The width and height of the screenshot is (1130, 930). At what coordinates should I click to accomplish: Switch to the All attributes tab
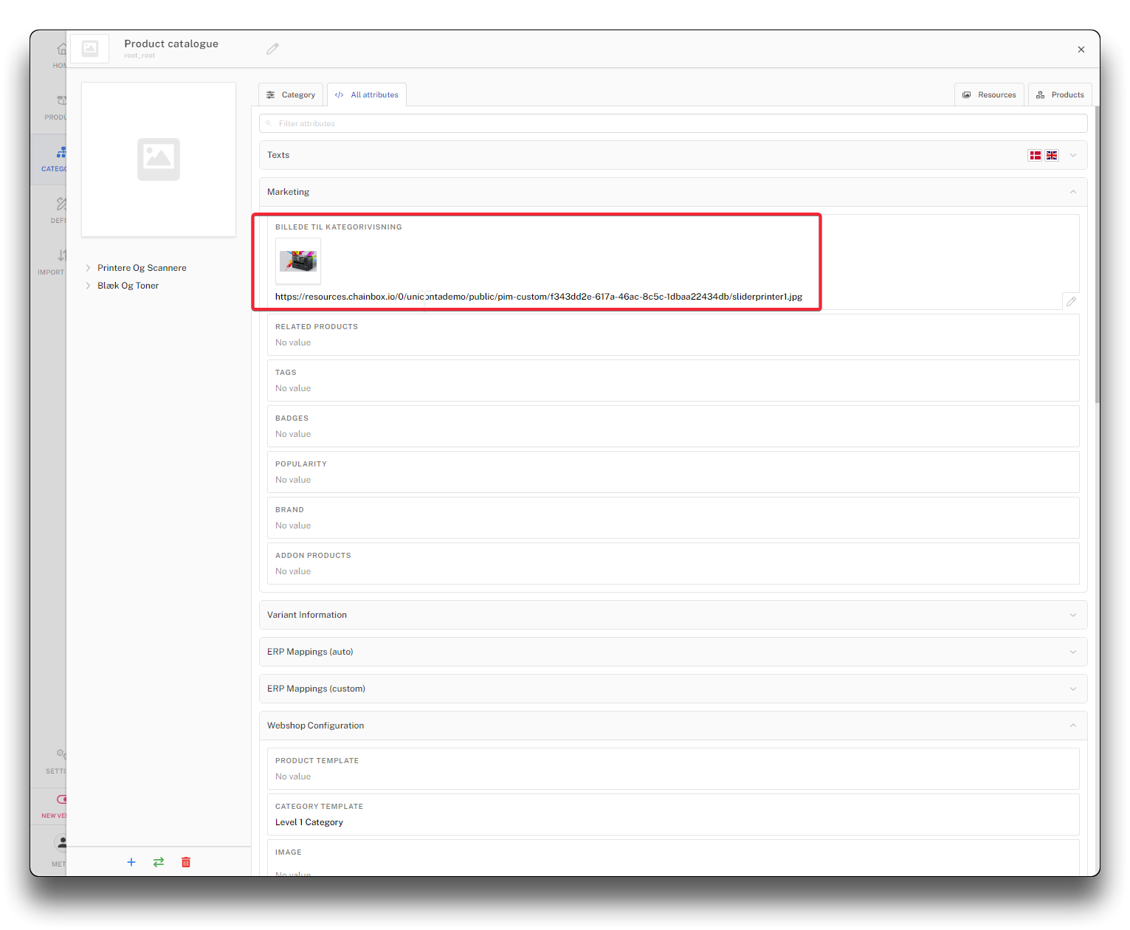click(367, 94)
